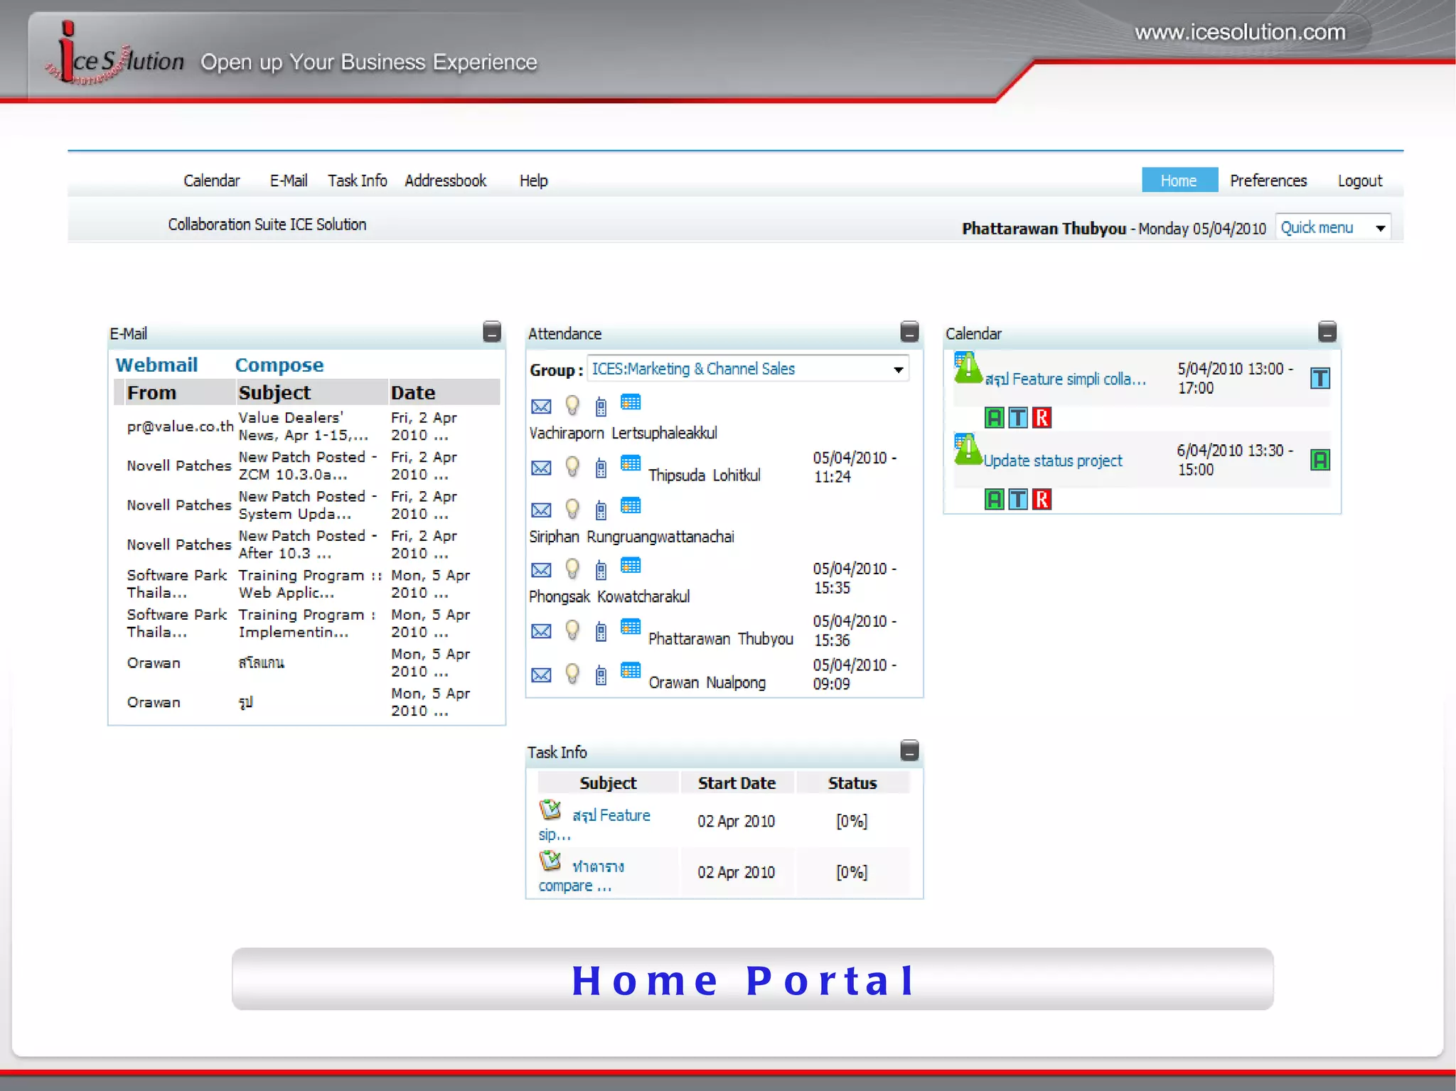Open calendar event สรุป Feature simpli colla...
The image size is (1456, 1091).
pyautogui.click(x=1066, y=379)
